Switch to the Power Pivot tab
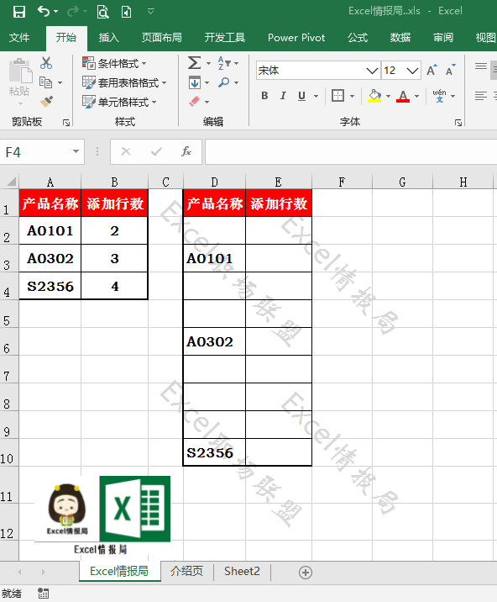Image resolution: width=497 pixels, height=602 pixels. tap(296, 38)
